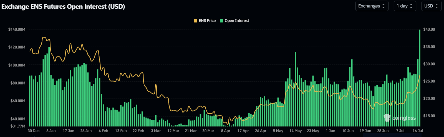Click the 1 Jun date label
444x137 pixels.
pos(331,131)
